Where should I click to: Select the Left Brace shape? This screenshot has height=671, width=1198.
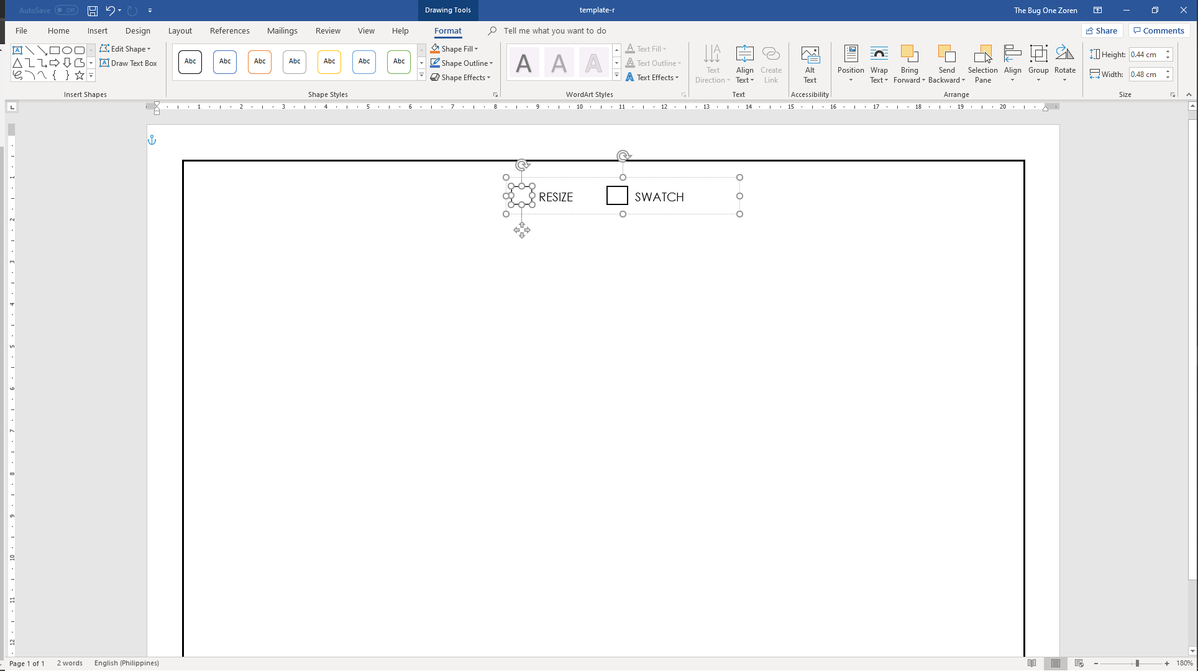point(55,75)
